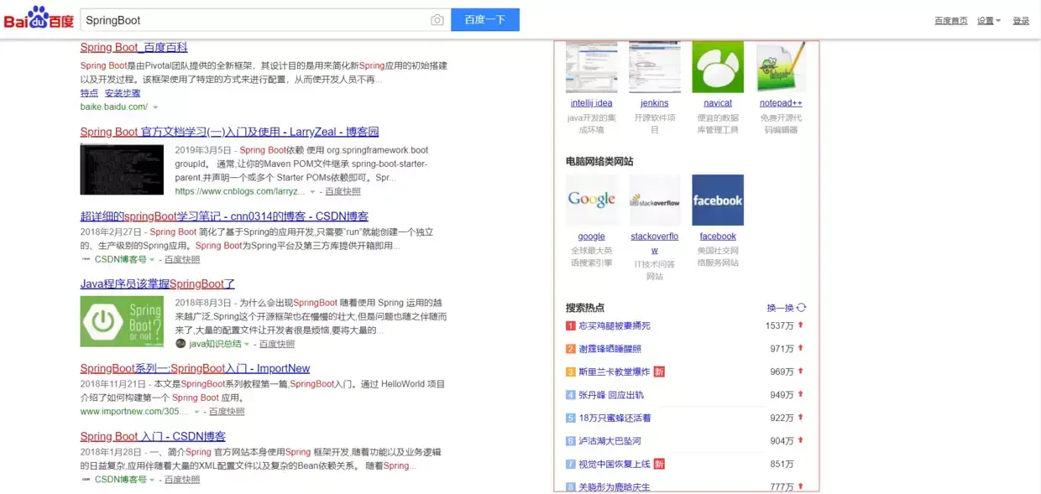Open the IntelliJ IDEA thumbnail image
This screenshot has height=494, width=1041.
pyautogui.click(x=591, y=67)
